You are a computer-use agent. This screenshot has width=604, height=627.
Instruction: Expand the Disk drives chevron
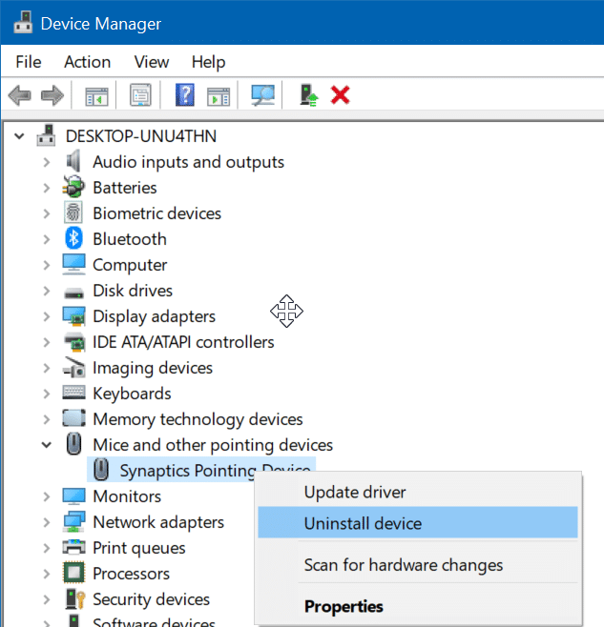(47, 291)
